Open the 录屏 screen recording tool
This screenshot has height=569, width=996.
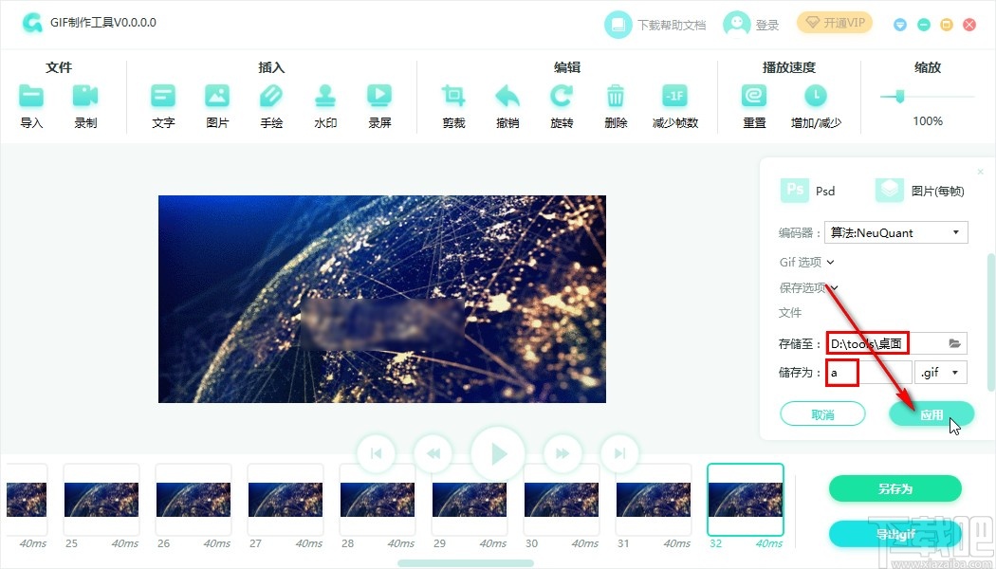pos(379,96)
